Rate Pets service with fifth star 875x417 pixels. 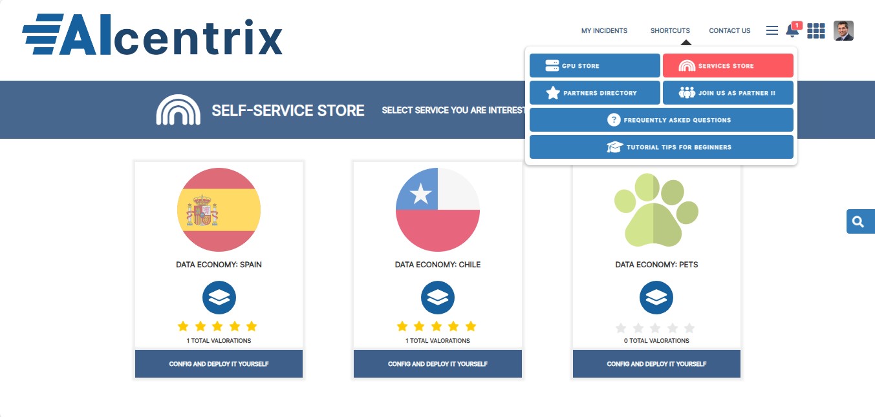pos(689,328)
